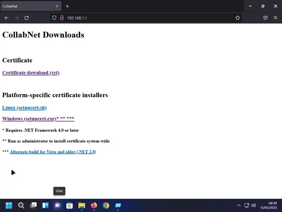Bookmark this page with the star icon
282x212 pixels.
(238, 18)
